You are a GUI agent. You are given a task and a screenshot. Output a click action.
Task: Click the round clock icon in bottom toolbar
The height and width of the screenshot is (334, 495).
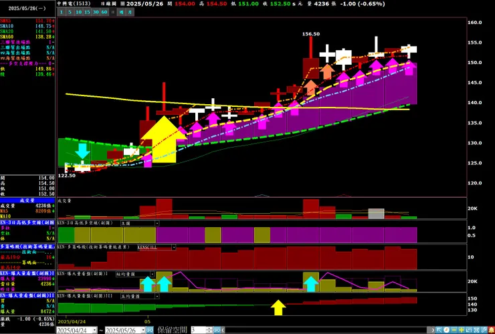point(446,330)
